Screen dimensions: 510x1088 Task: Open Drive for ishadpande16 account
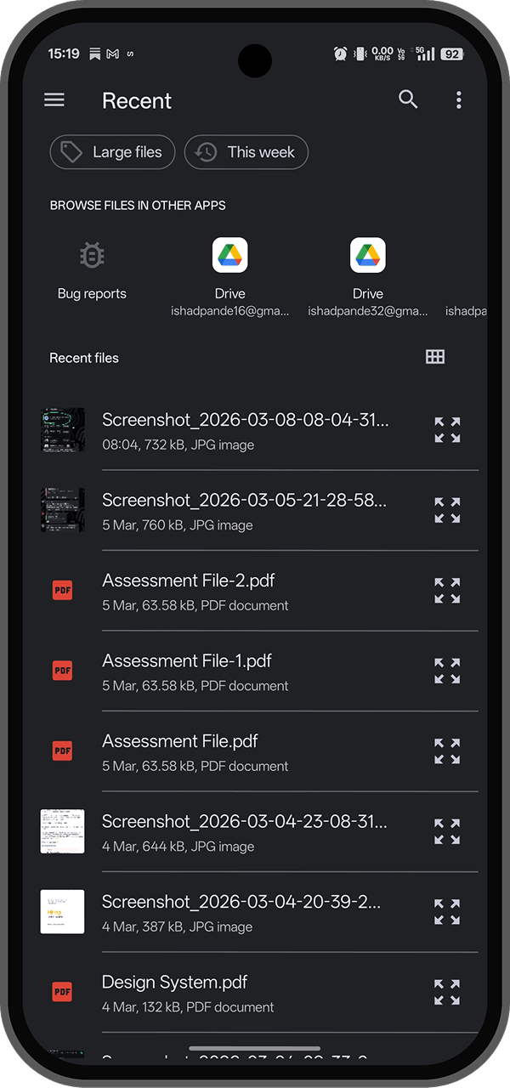tap(229, 272)
